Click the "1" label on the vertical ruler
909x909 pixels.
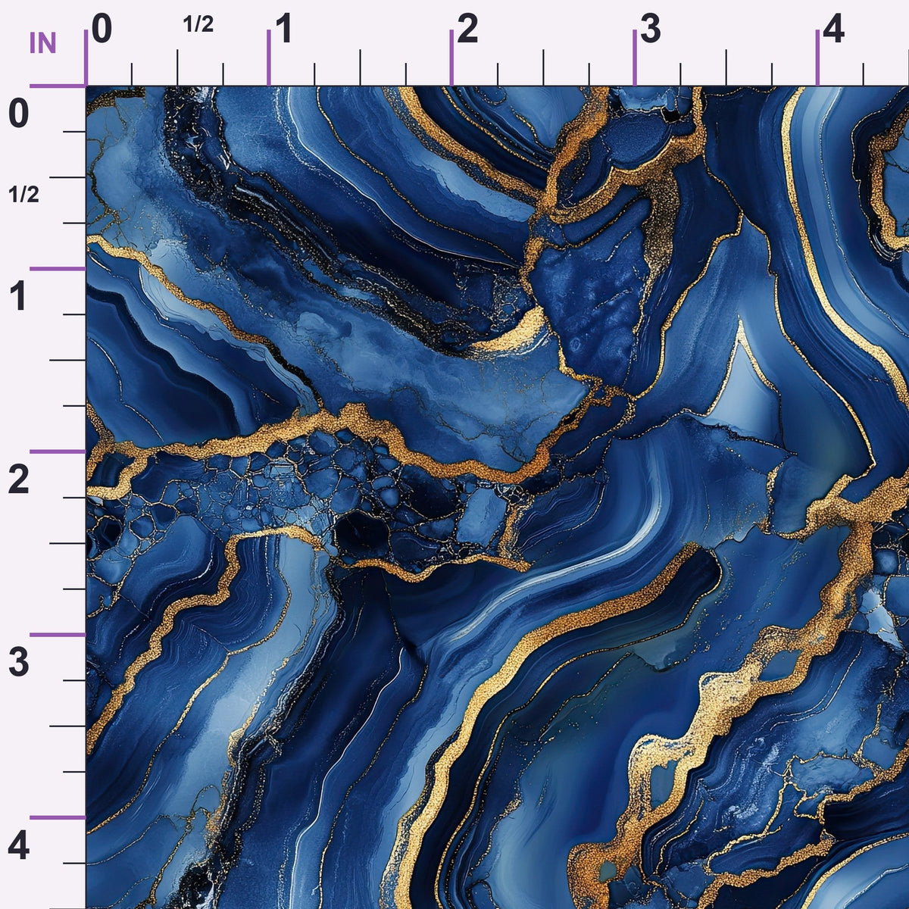point(18,297)
